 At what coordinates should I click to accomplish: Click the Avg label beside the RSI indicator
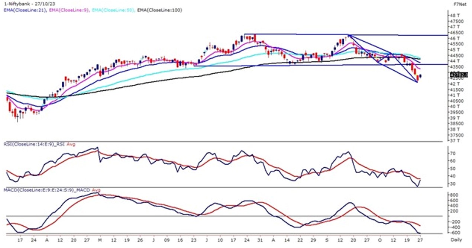coord(71,144)
